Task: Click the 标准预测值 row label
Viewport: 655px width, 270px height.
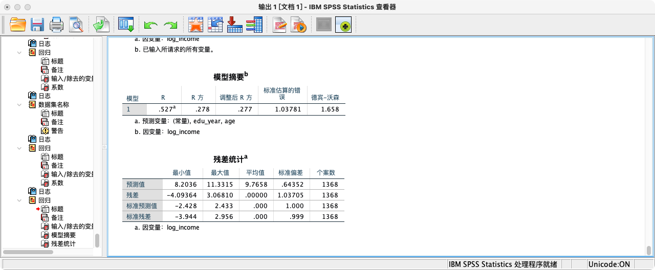Action: tap(142, 206)
